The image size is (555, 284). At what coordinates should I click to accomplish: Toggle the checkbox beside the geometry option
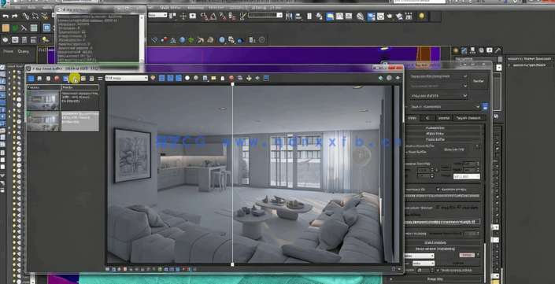[438, 190]
